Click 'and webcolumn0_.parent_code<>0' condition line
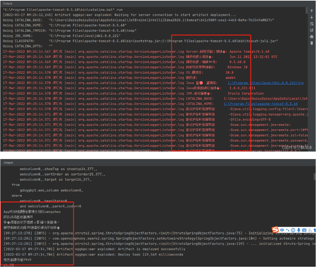This screenshot has height=271, width=316. 50,206
